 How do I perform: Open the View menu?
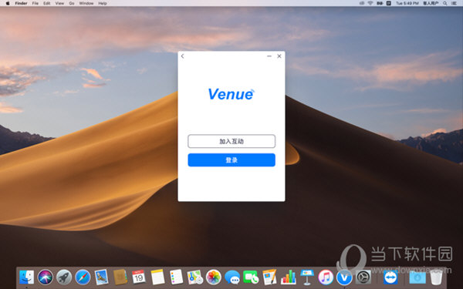[x=59, y=3]
